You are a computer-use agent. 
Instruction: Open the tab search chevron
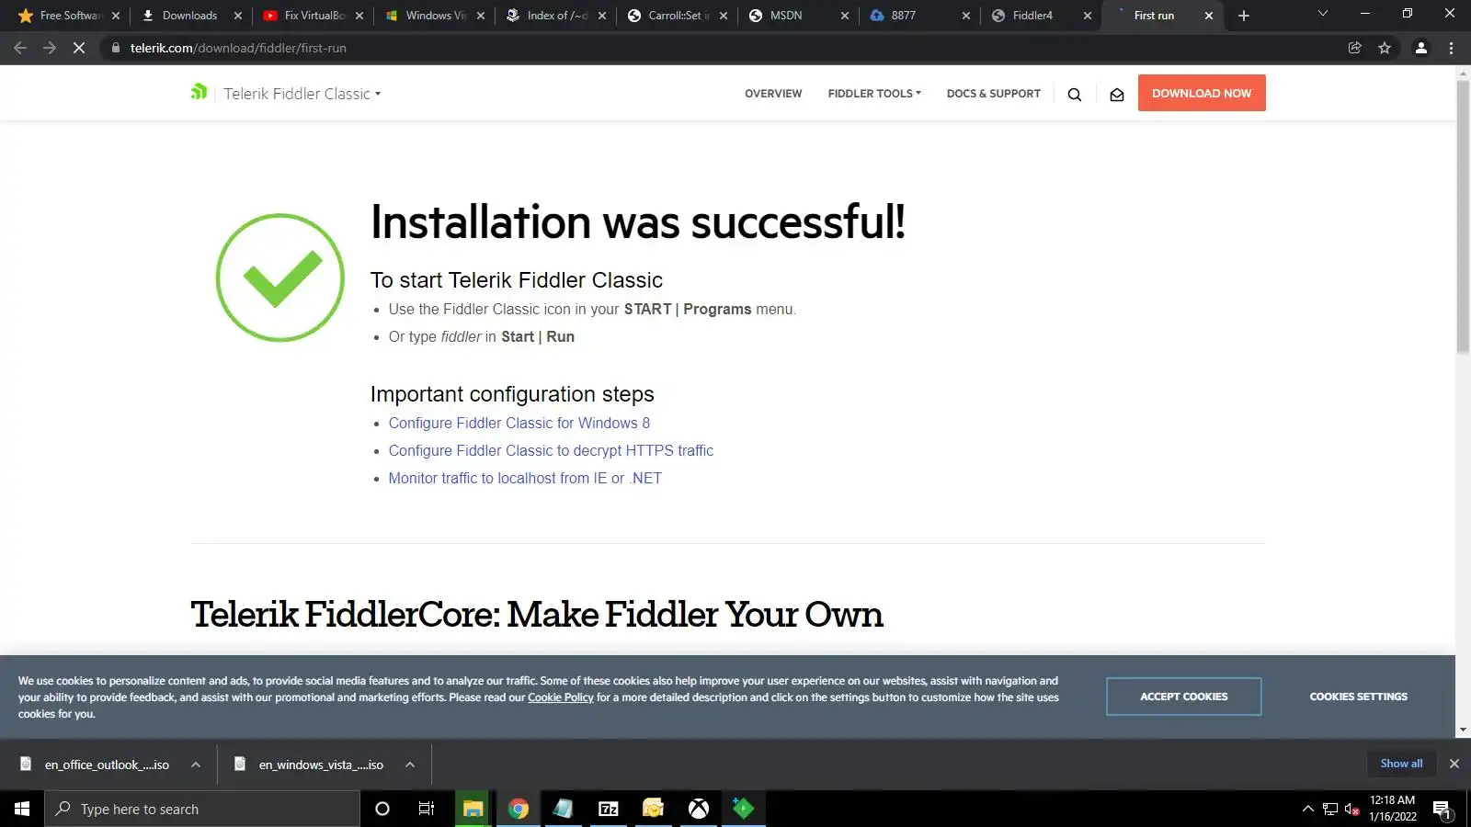point(1323,14)
